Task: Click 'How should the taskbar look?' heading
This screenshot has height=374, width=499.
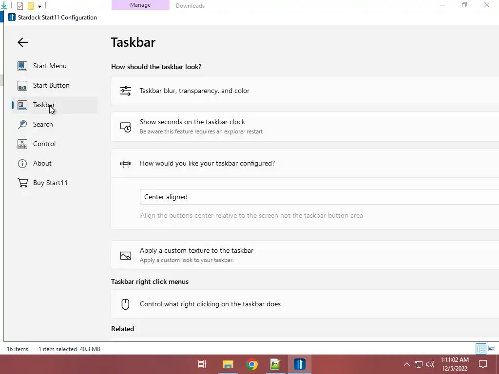Action: 156,67
